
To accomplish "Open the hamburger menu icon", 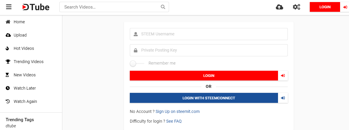I will click(9, 7).
